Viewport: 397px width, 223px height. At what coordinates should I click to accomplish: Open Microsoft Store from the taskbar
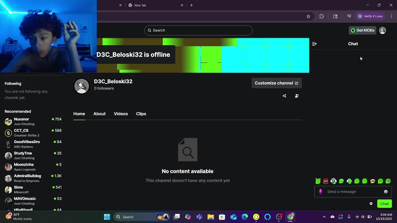point(222,217)
